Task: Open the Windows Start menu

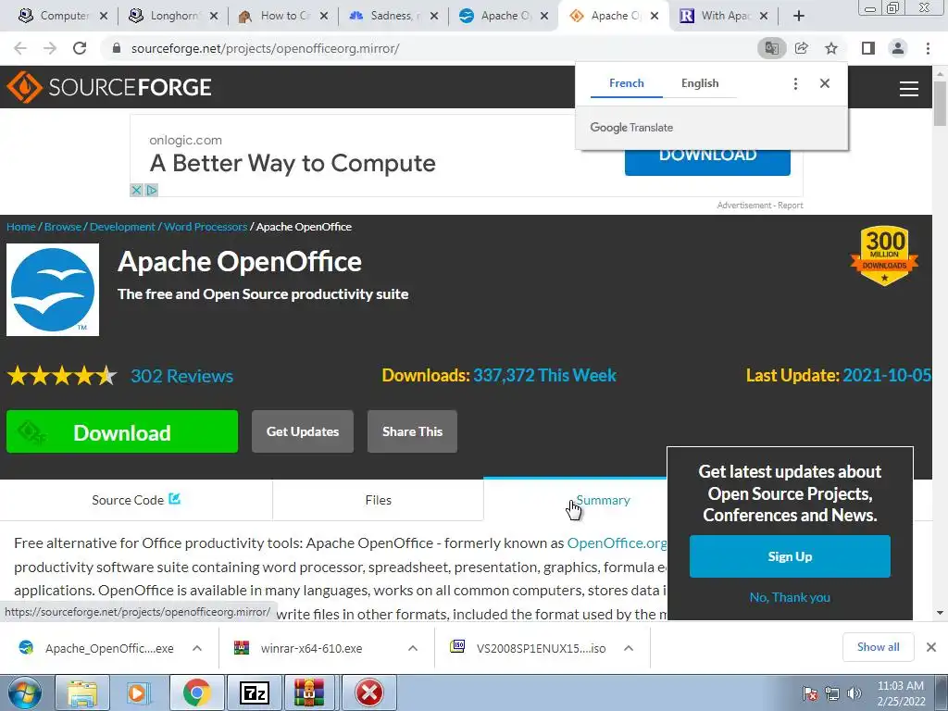Action: pyautogui.click(x=25, y=692)
